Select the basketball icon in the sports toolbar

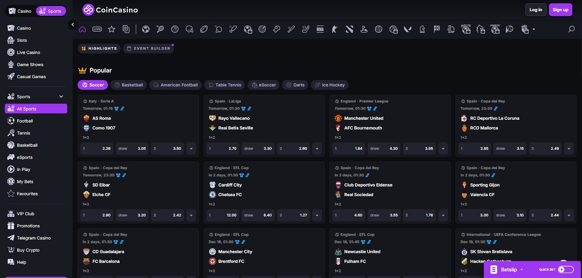pyautogui.click(x=175, y=29)
